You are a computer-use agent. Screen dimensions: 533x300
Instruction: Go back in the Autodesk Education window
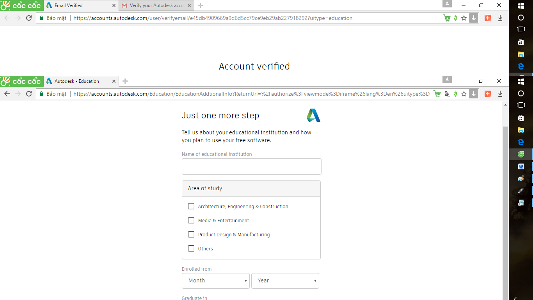pos(7,94)
